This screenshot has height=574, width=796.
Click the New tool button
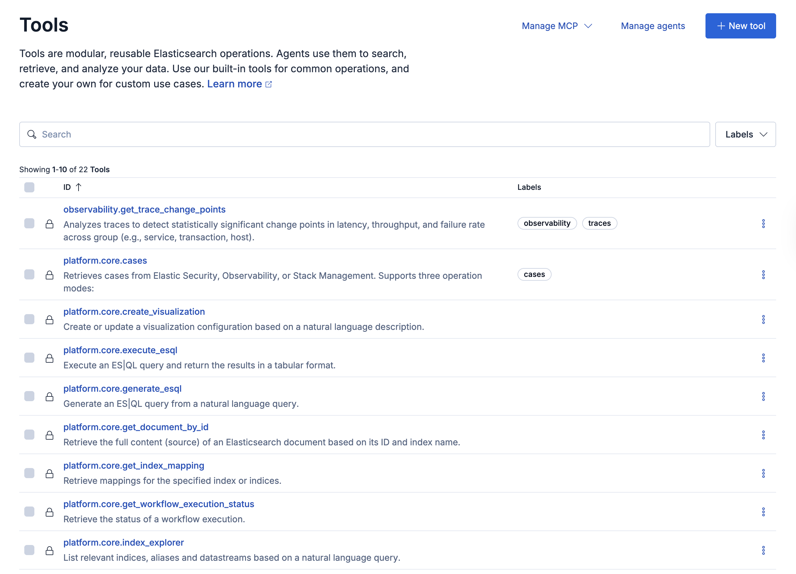(740, 26)
